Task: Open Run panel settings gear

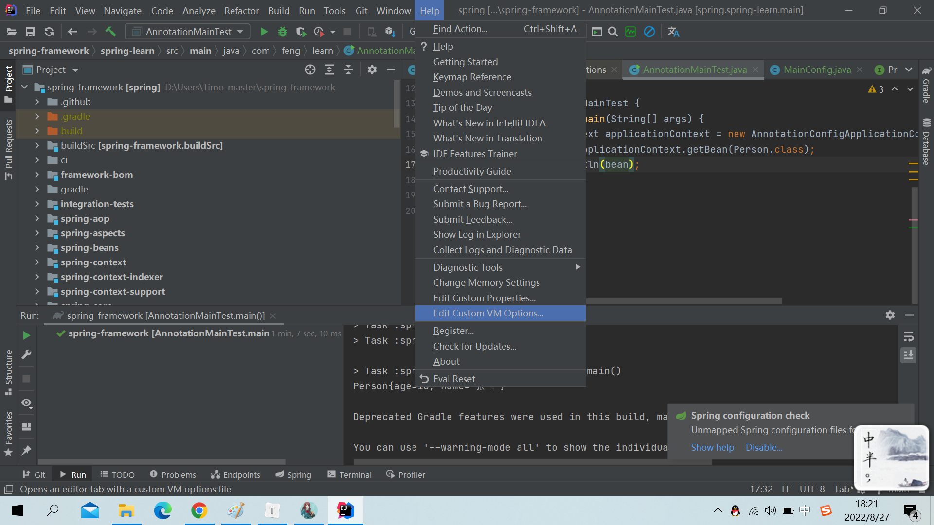Action: 890,315
